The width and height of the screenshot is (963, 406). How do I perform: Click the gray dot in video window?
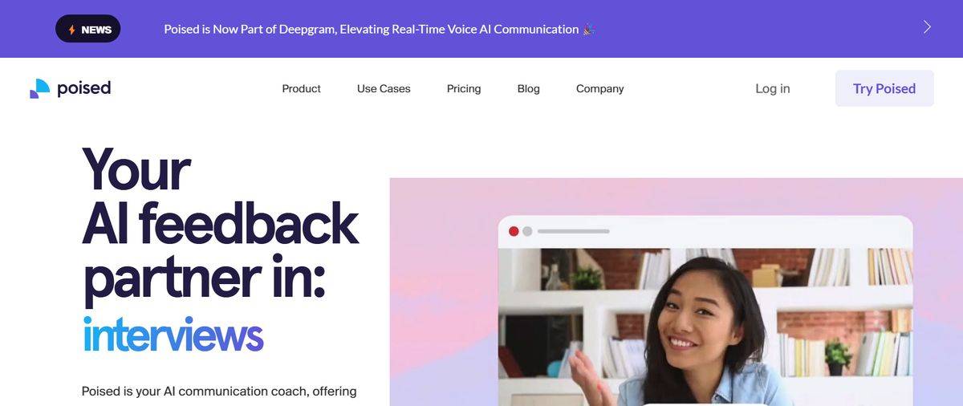pos(527,231)
